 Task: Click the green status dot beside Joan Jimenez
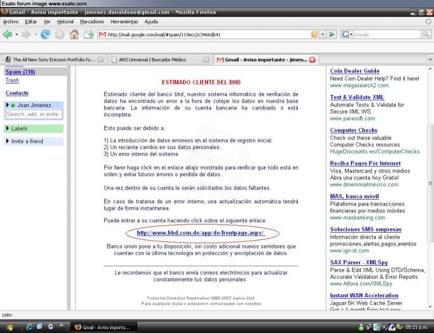click(12, 105)
